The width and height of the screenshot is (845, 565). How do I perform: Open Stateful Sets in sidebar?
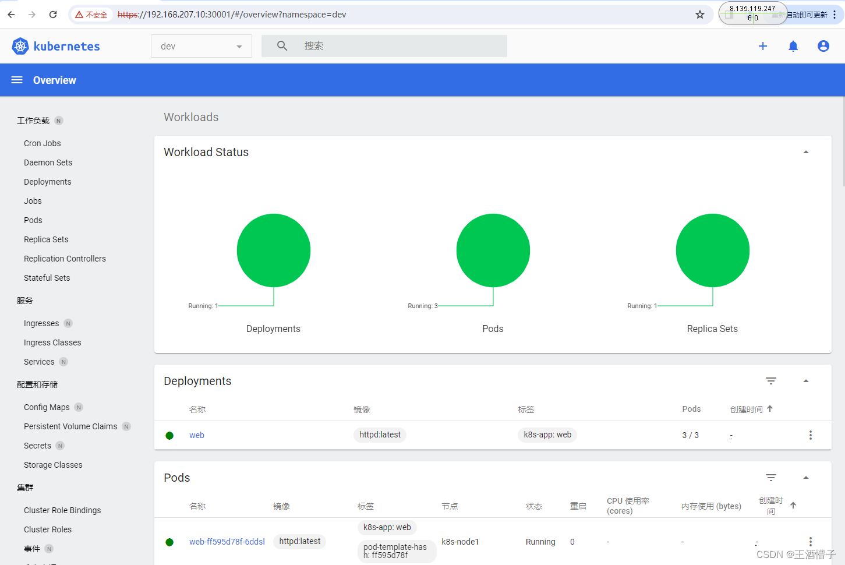[47, 278]
